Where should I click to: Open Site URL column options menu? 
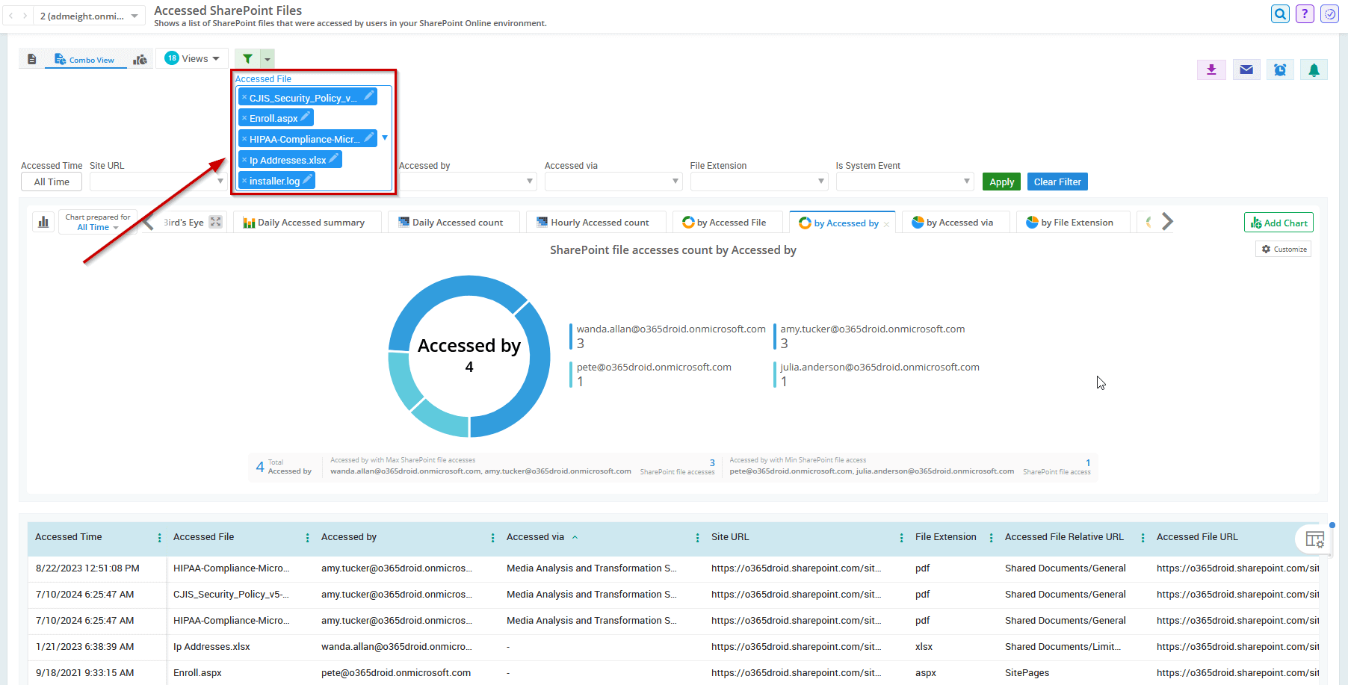click(x=901, y=538)
